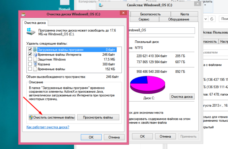Close the Очистка диска dialog

[123, 13]
